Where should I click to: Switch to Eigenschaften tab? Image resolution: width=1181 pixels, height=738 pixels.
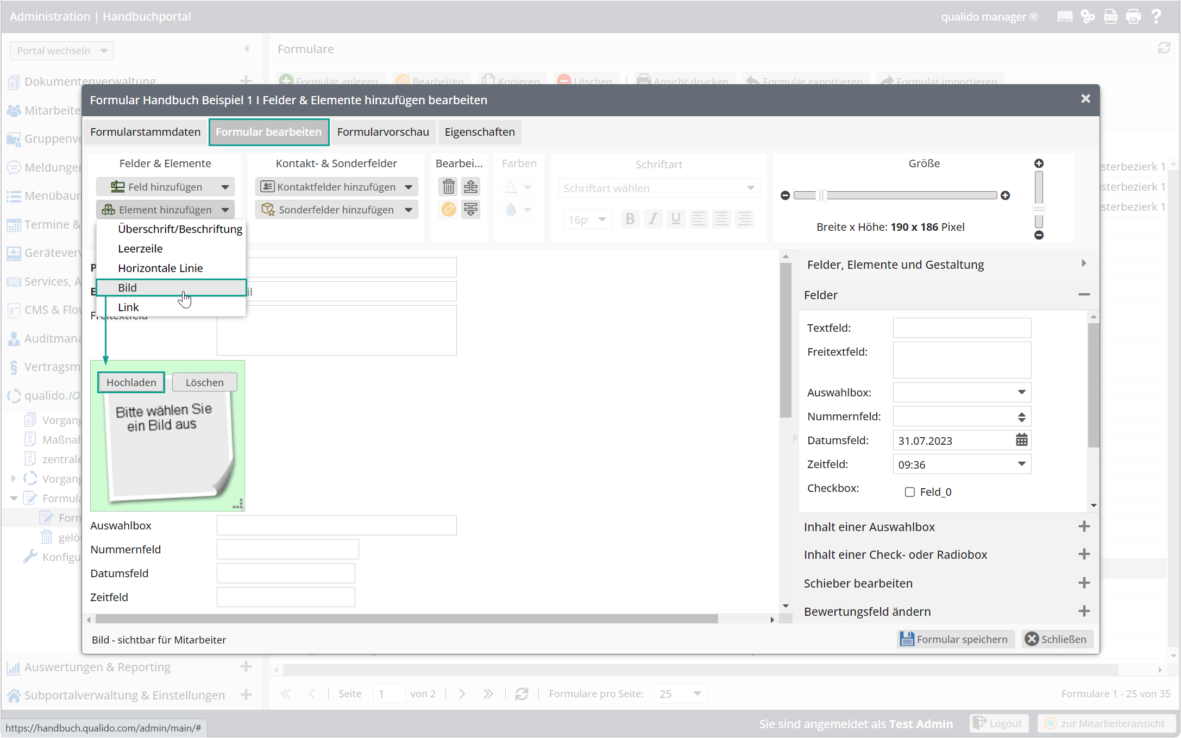coord(480,132)
